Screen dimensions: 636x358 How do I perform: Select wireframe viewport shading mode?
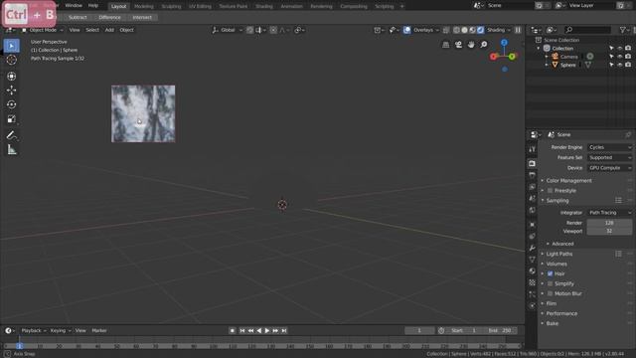tap(457, 30)
